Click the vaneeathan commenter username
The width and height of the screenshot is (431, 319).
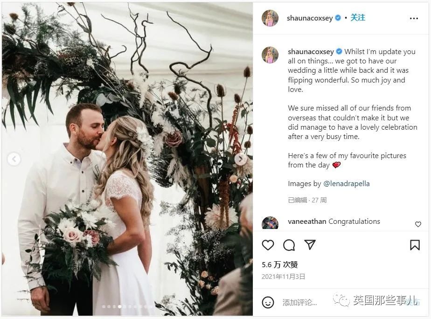(307, 221)
